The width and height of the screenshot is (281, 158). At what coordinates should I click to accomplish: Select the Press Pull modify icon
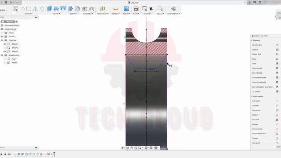(70, 9)
